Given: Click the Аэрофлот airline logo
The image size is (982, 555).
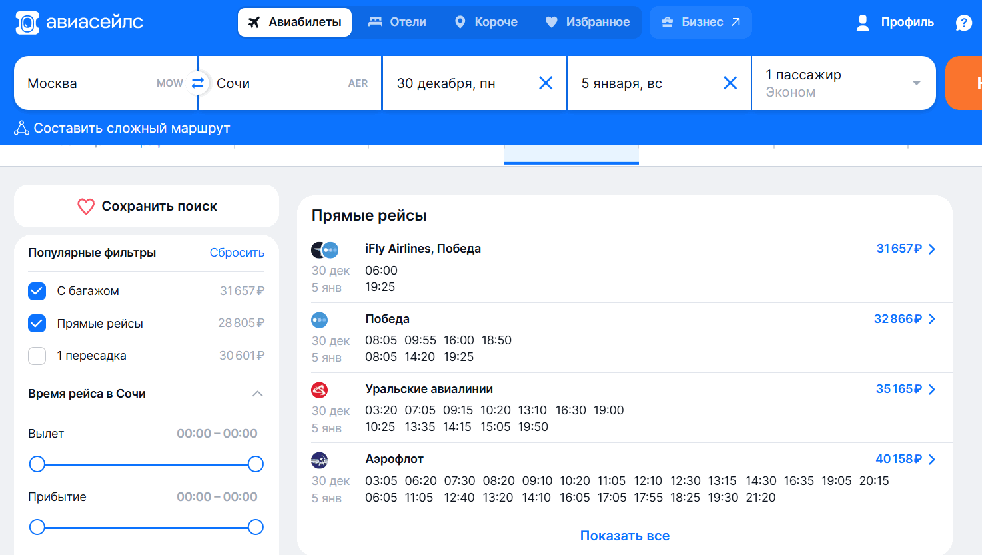Looking at the screenshot, I should tap(320, 460).
